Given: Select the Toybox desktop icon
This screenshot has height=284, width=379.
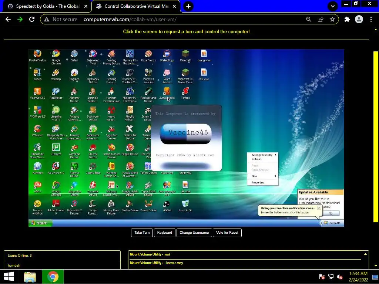Looking at the screenshot, I should pyautogui.click(x=185, y=93).
